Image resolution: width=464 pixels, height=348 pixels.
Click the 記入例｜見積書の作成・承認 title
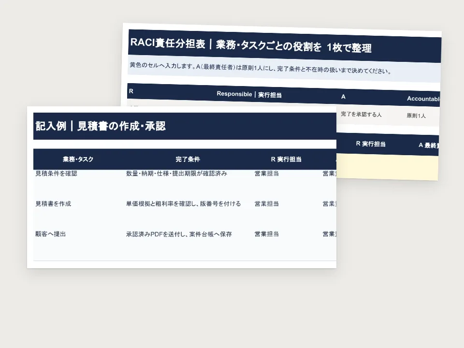coord(101,126)
